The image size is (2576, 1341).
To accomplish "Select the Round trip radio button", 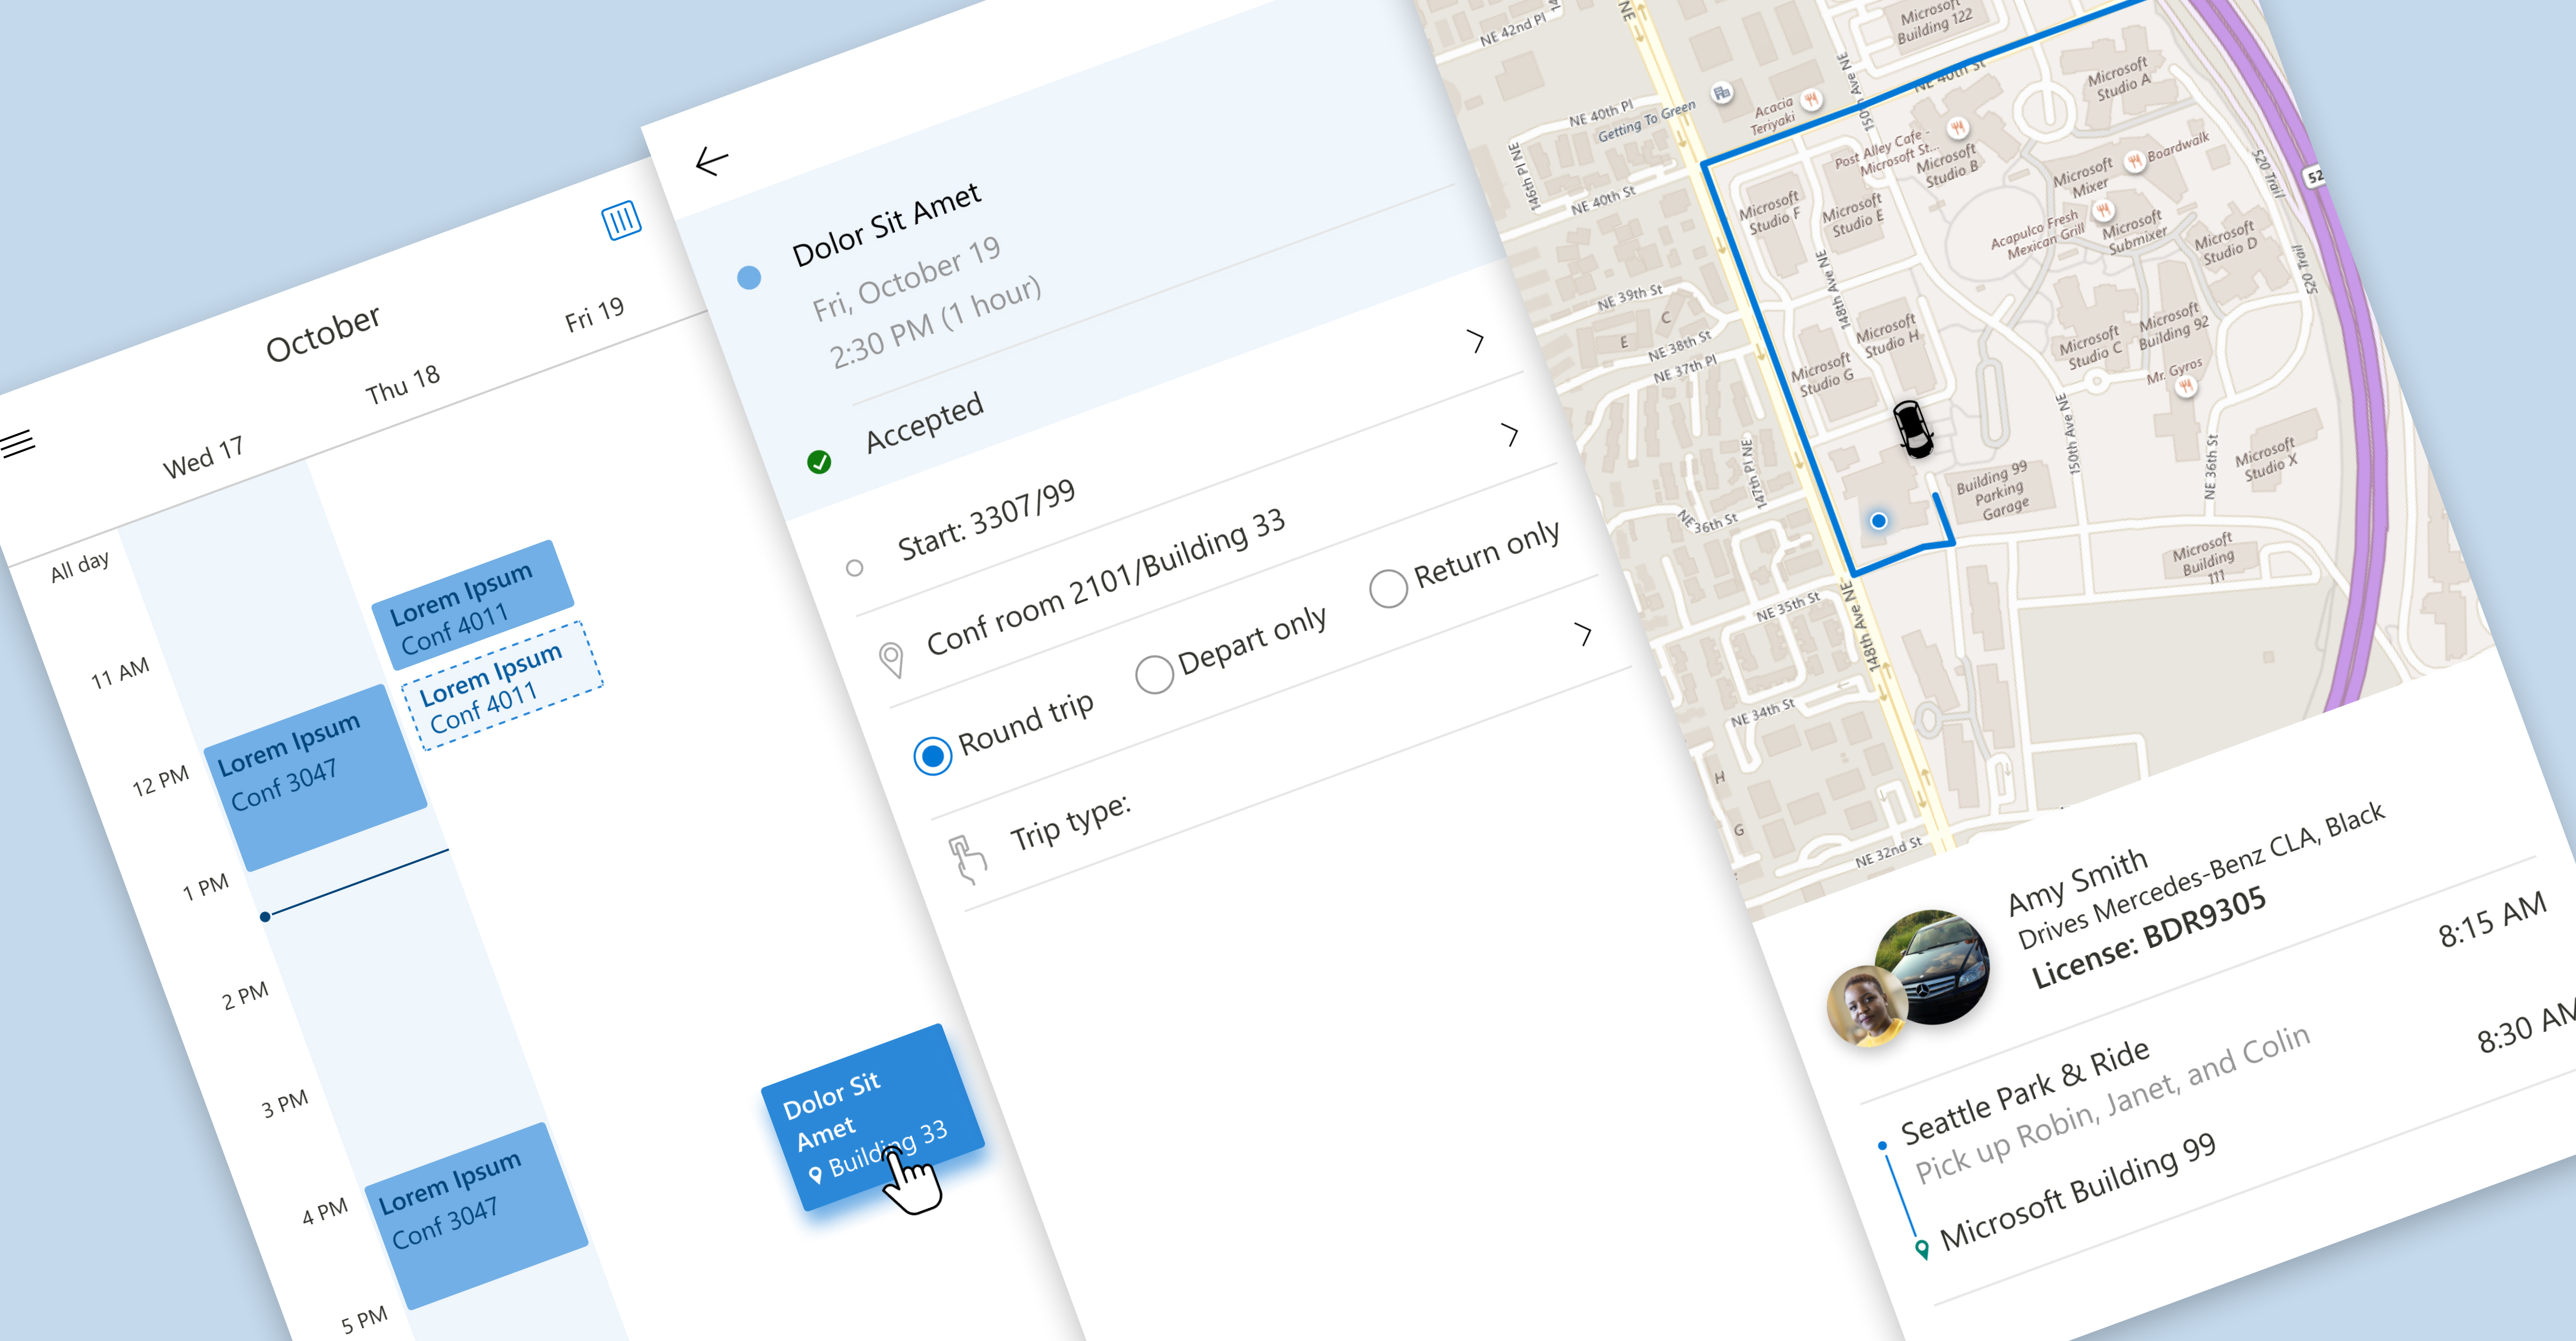I will [x=932, y=756].
